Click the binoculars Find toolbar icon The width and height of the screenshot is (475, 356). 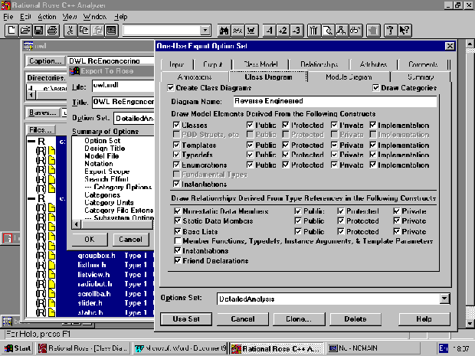tap(225, 31)
